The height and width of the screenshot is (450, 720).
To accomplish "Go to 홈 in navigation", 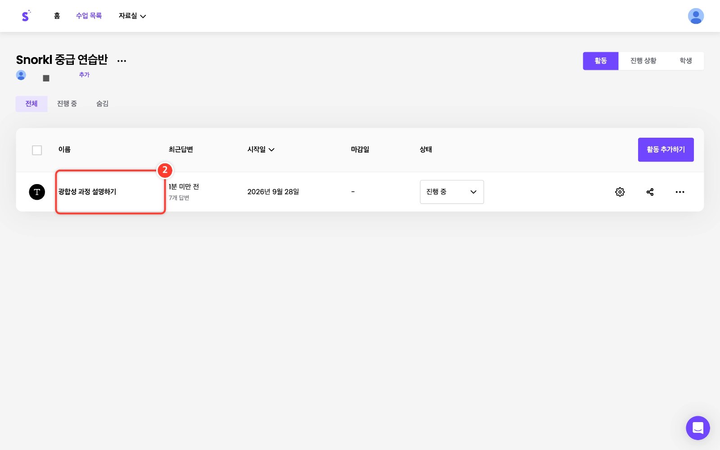I will (57, 16).
